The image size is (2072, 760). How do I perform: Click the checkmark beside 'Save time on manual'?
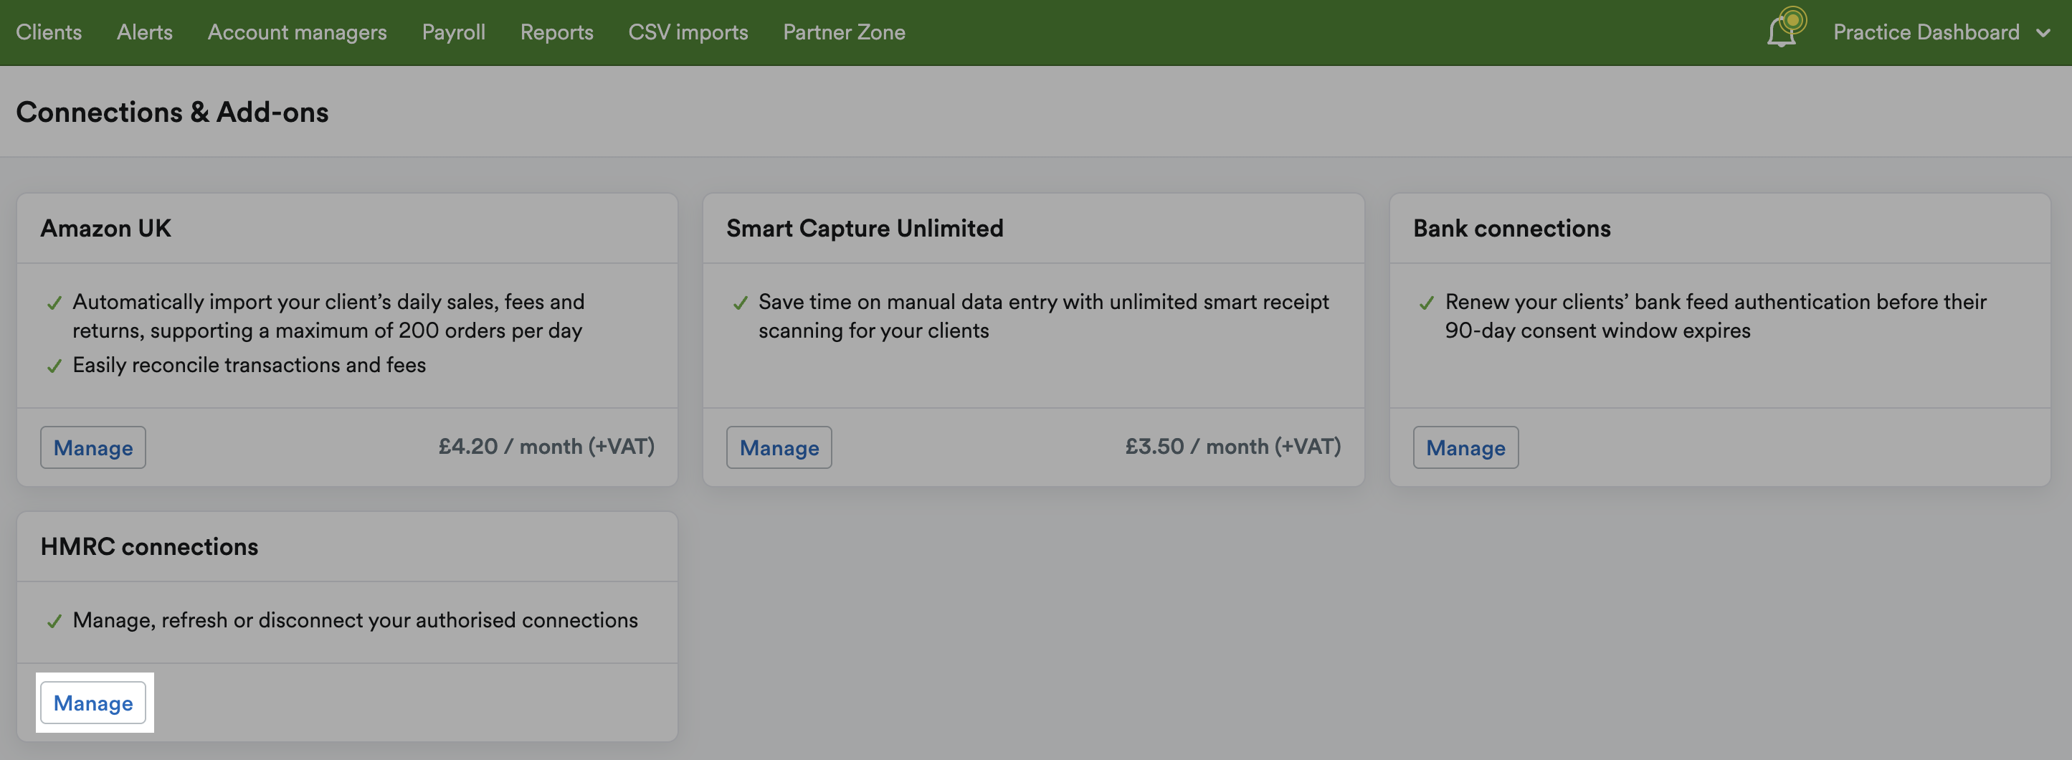point(740,303)
